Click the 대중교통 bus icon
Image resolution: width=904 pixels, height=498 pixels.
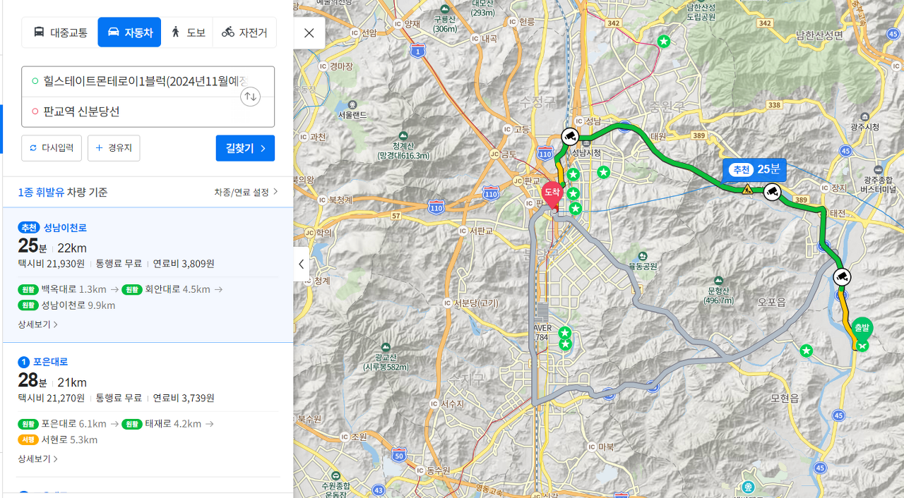(x=39, y=32)
